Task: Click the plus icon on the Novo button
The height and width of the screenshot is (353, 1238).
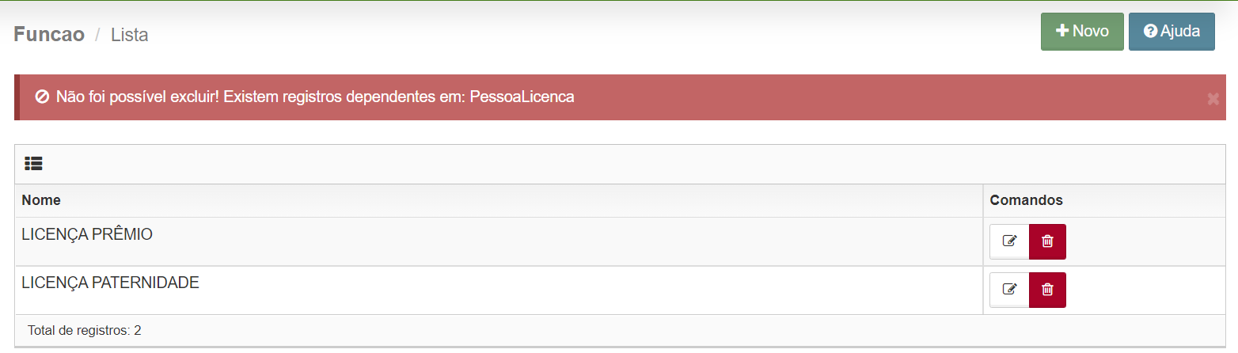Action: point(1063,31)
